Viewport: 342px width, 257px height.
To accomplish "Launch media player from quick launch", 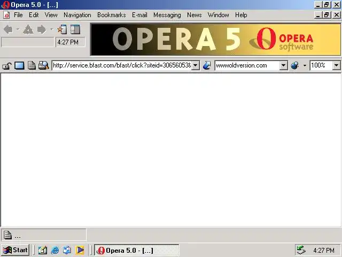I will coord(80,250).
